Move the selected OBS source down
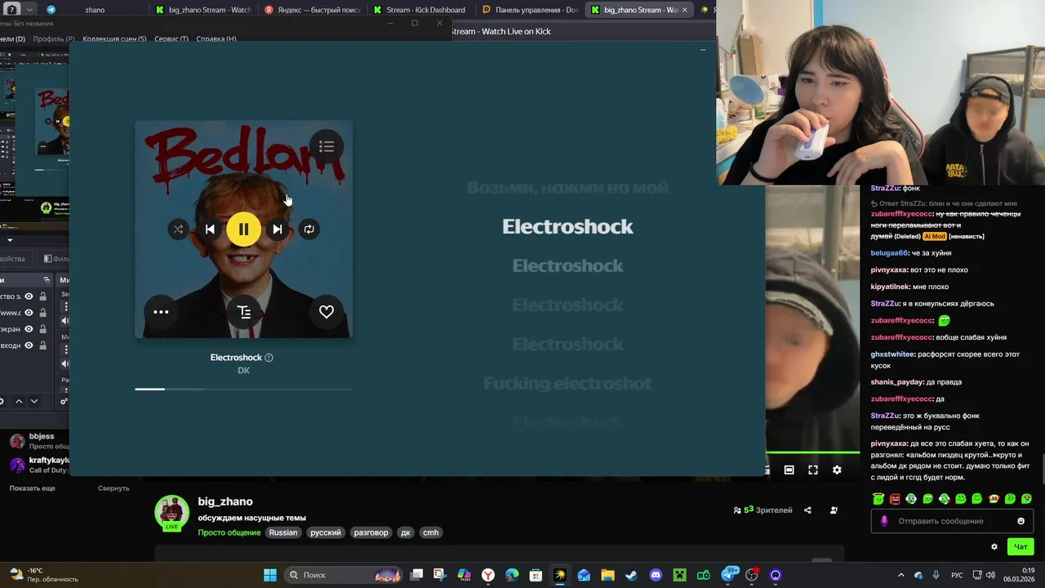Screen dimensions: 1045x588 34,401
